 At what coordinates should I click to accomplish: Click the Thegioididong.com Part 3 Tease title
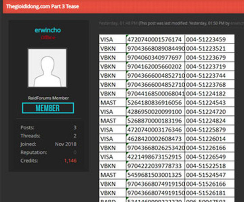tap(42, 6)
